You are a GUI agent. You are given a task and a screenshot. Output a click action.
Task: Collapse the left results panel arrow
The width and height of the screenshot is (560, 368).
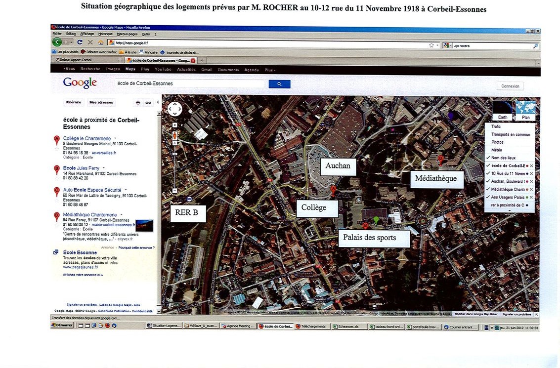[158, 102]
